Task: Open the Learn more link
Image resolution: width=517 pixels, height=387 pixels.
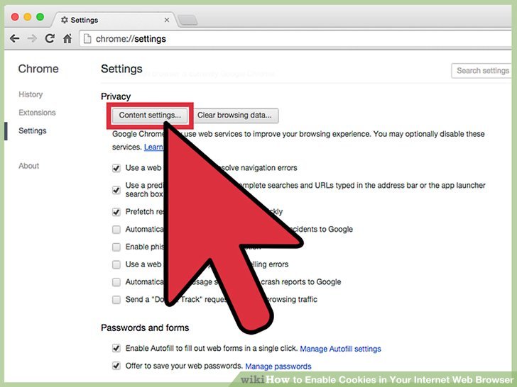Action: coord(153,147)
